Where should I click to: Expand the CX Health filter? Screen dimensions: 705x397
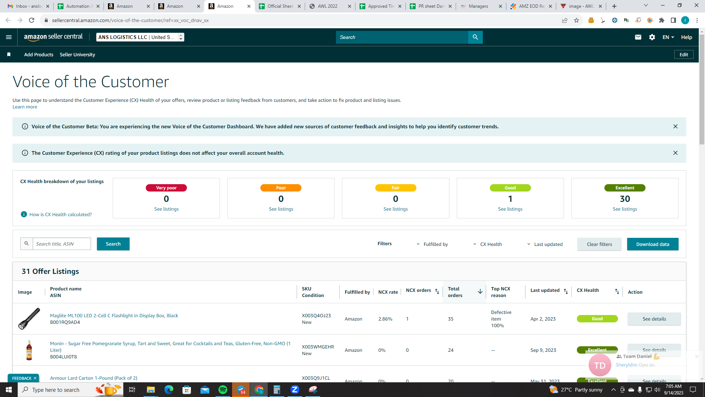coord(487,244)
